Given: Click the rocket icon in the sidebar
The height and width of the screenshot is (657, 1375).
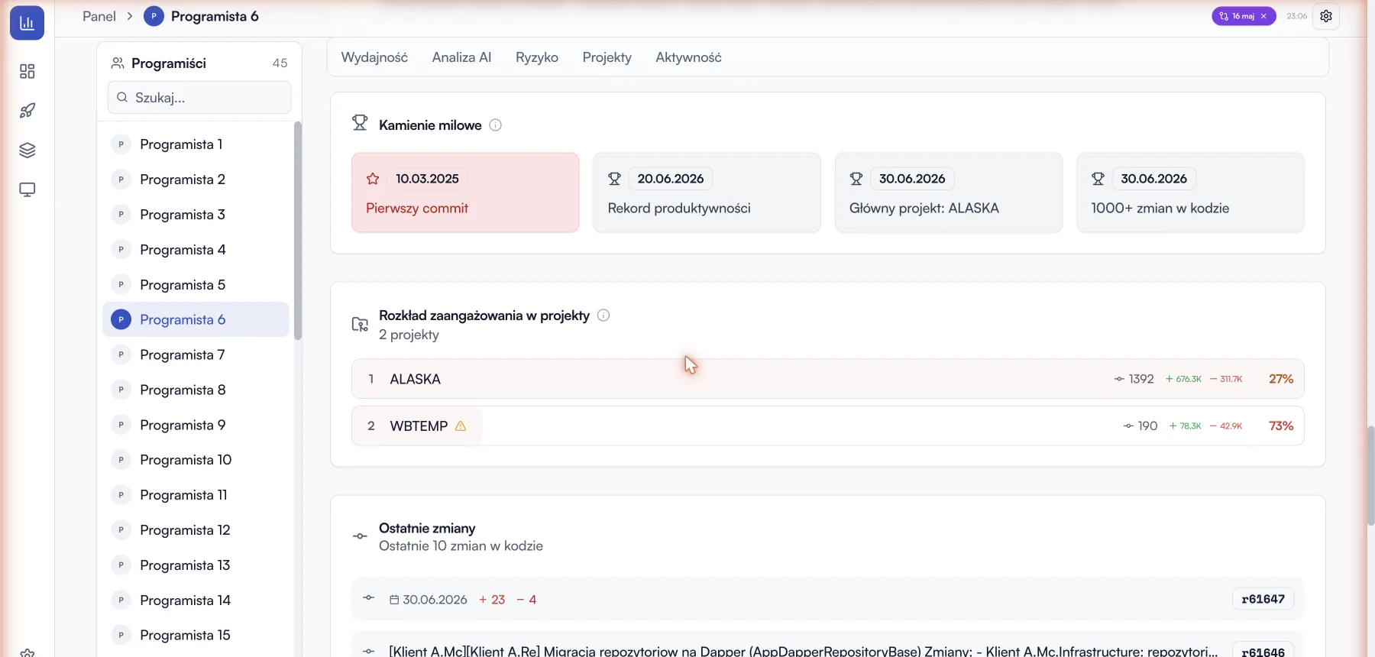Looking at the screenshot, I should pyautogui.click(x=27, y=111).
